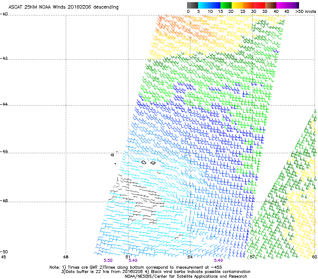318x279 pixels.
Task: Click the '60' longitude axis label
Action: 315,257
